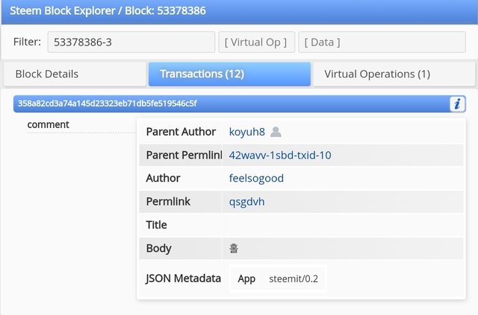Follow parent permlink 42wavv-1sbd-txid-10

pyautogui.click(x=280, y=155)
